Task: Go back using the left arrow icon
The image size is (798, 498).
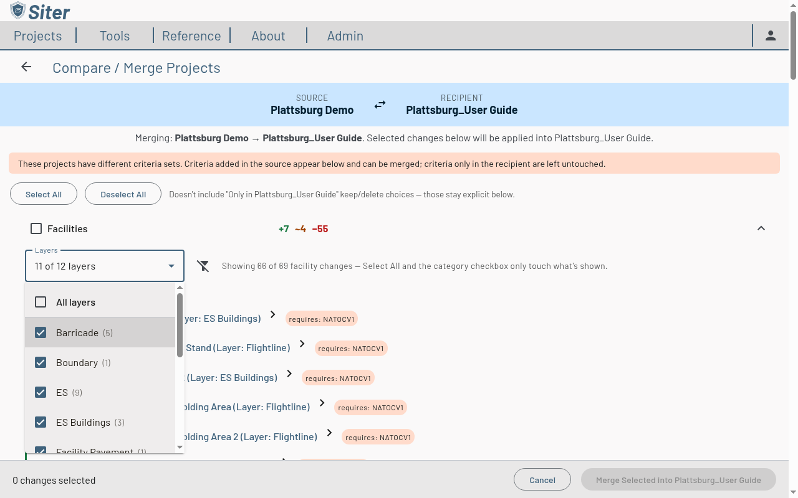Action: tap(26, 67)
